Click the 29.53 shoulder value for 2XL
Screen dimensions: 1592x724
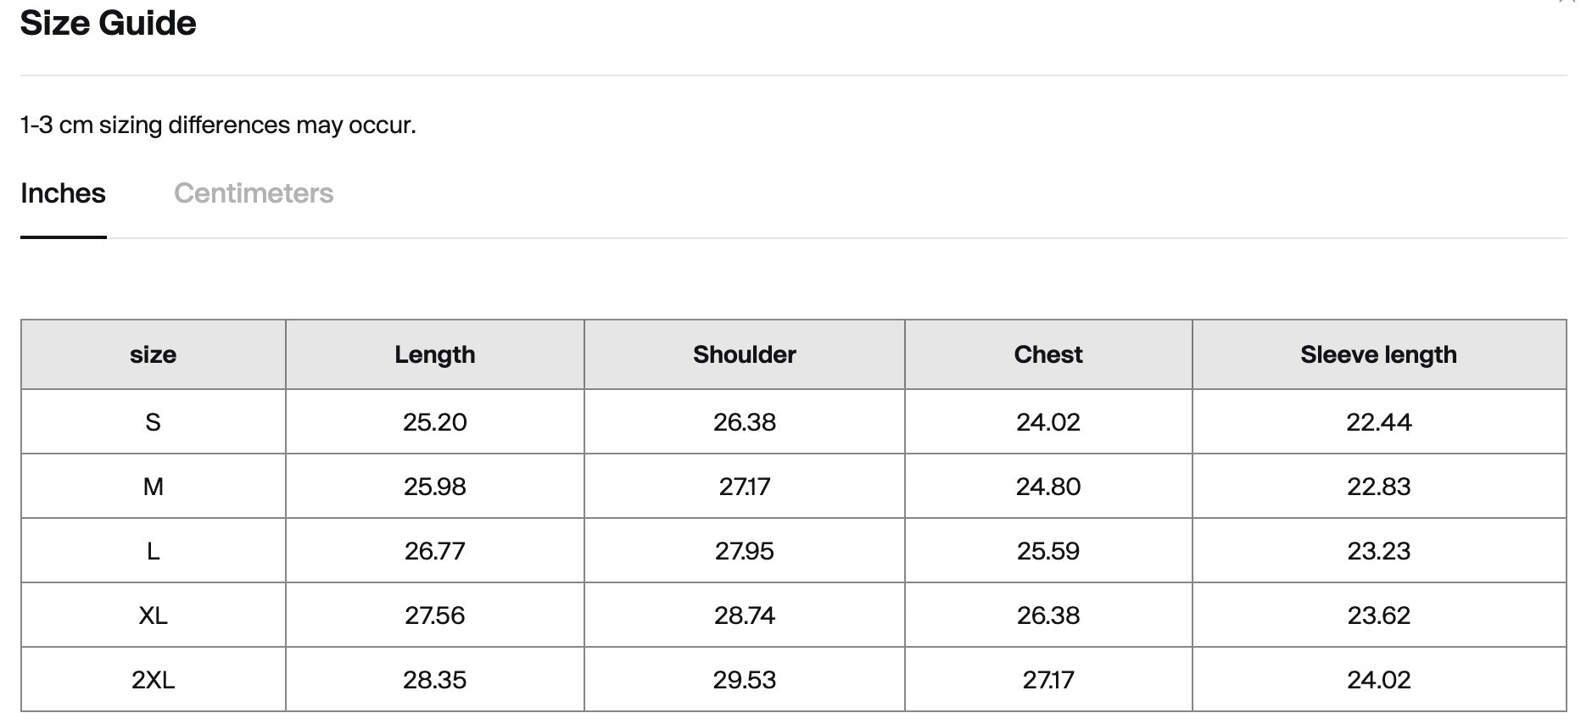tap(744, 680)
